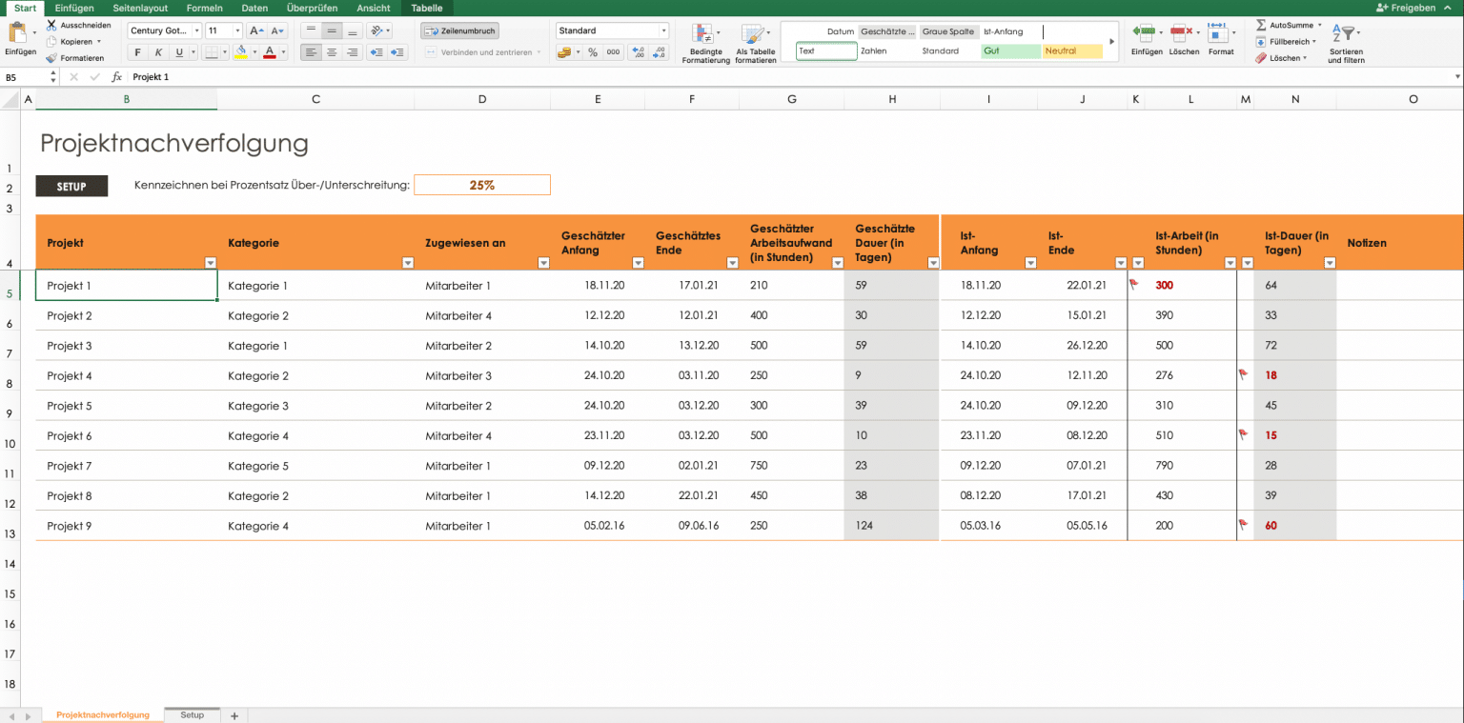Center-align the cell text horizontally

point(332,52)
